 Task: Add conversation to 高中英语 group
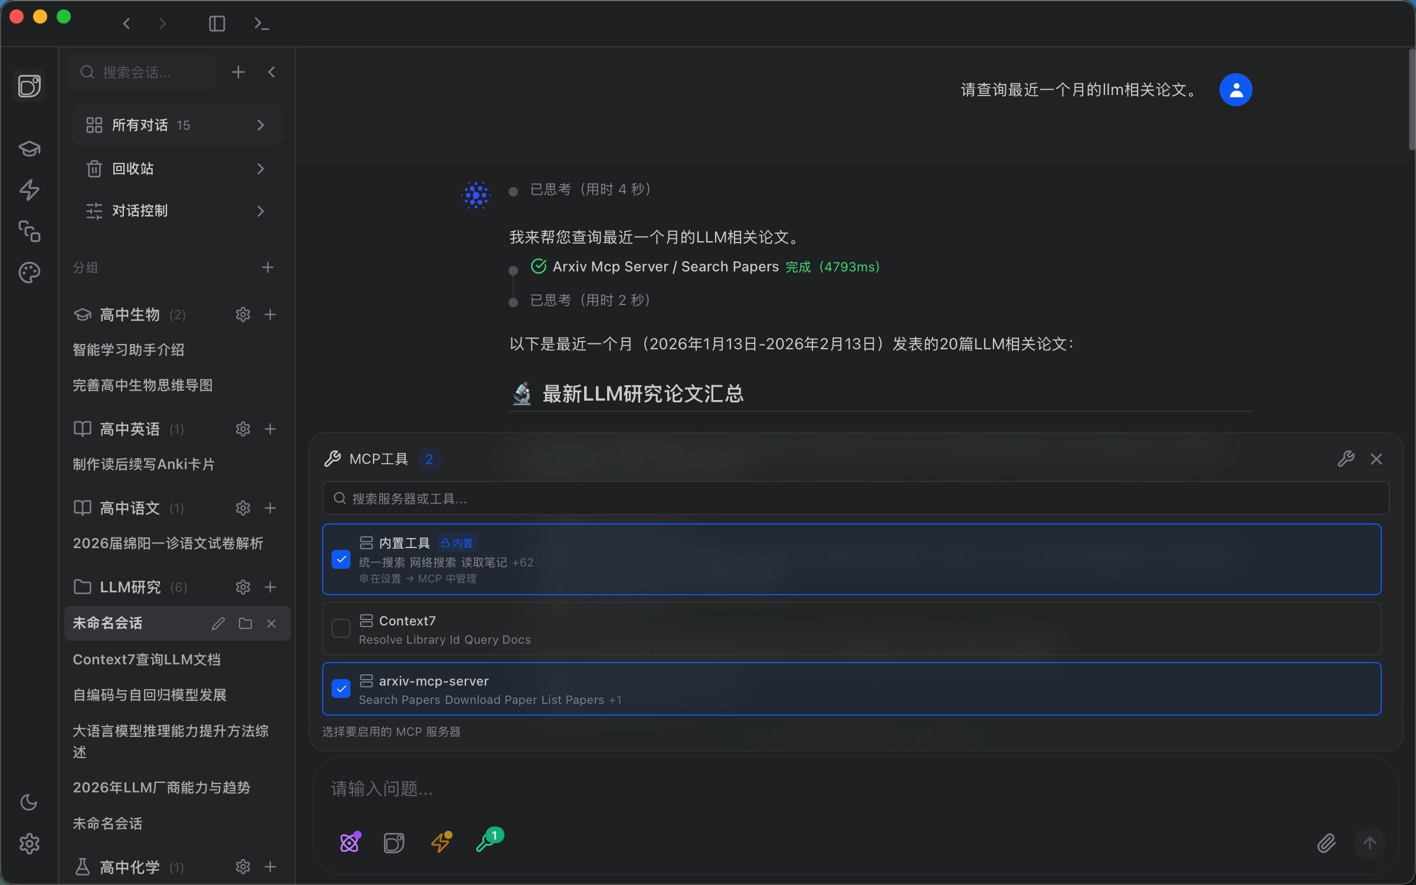[270, 429]
